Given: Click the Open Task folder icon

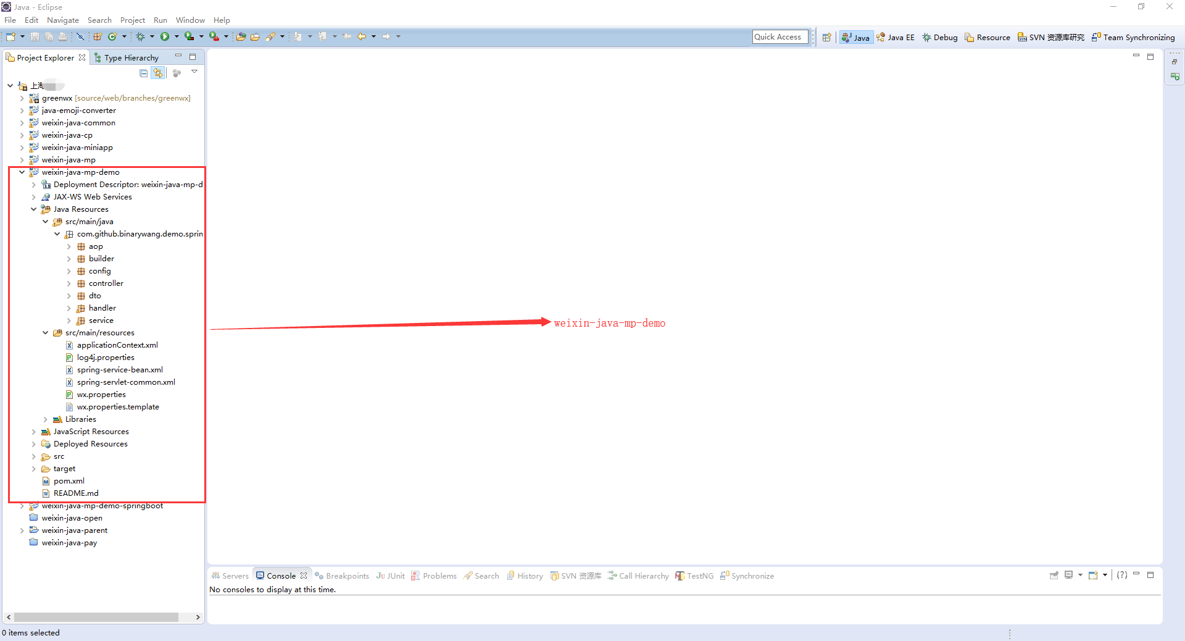Looking at the screenshot, I should (255, 36).
